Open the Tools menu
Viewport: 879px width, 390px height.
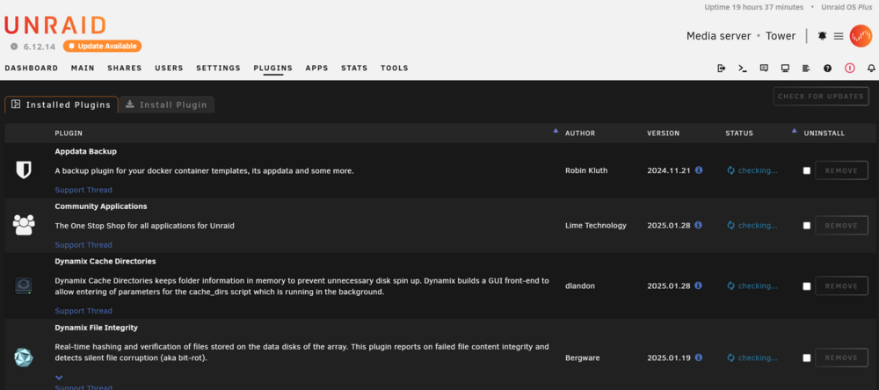coord(395,69)
